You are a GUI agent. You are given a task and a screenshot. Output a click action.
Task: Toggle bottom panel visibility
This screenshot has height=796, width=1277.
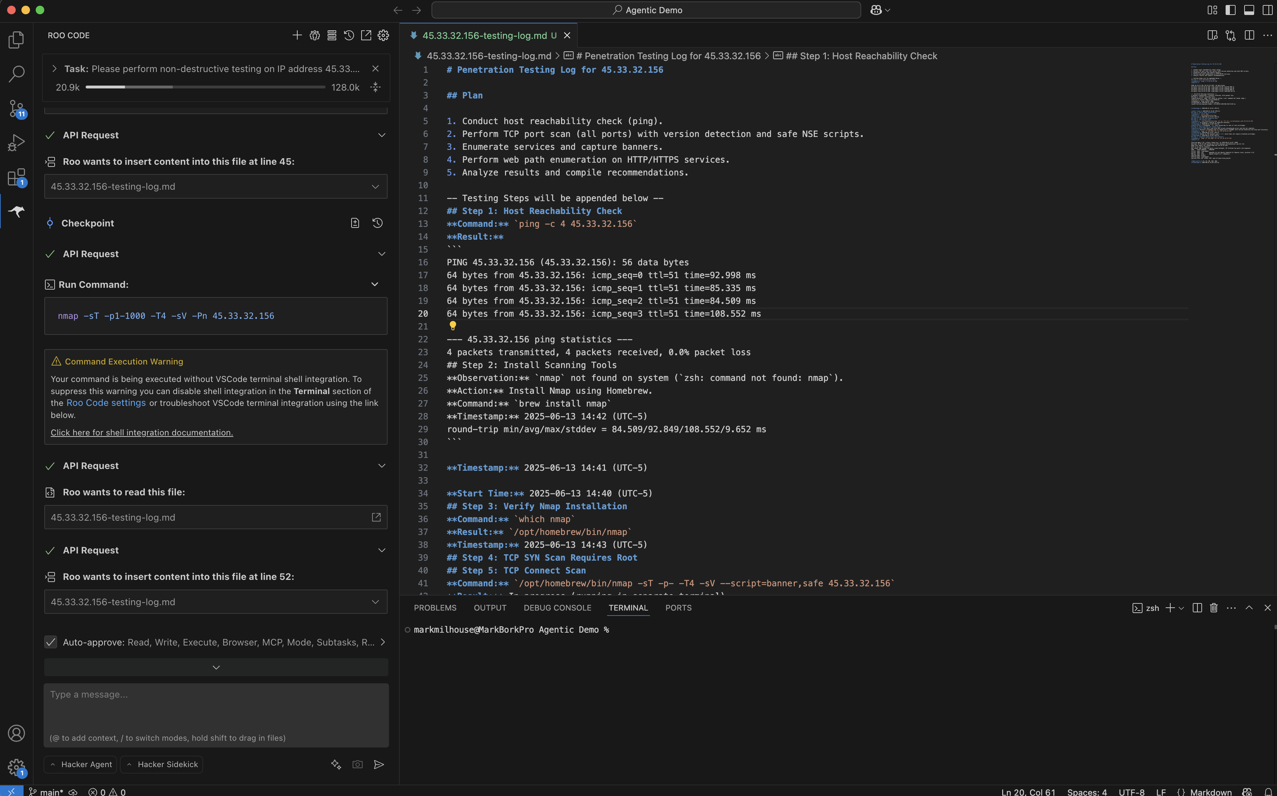point(1249,10)
